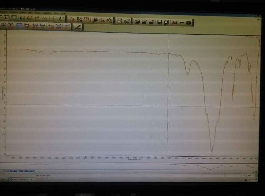Viewport: 265px width, 196px height.
Task: Click the cm-1 wavenumber unit icon
Action: pos(67,26)
